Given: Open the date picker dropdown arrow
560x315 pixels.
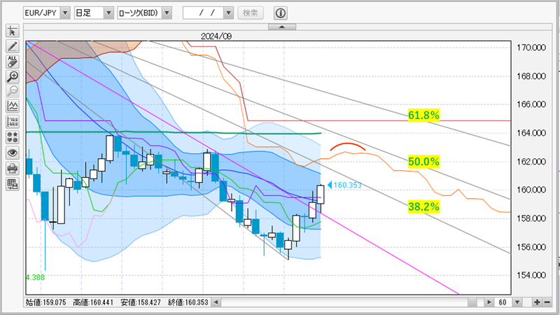Looking at the screenshot, I should pos(229,13).
